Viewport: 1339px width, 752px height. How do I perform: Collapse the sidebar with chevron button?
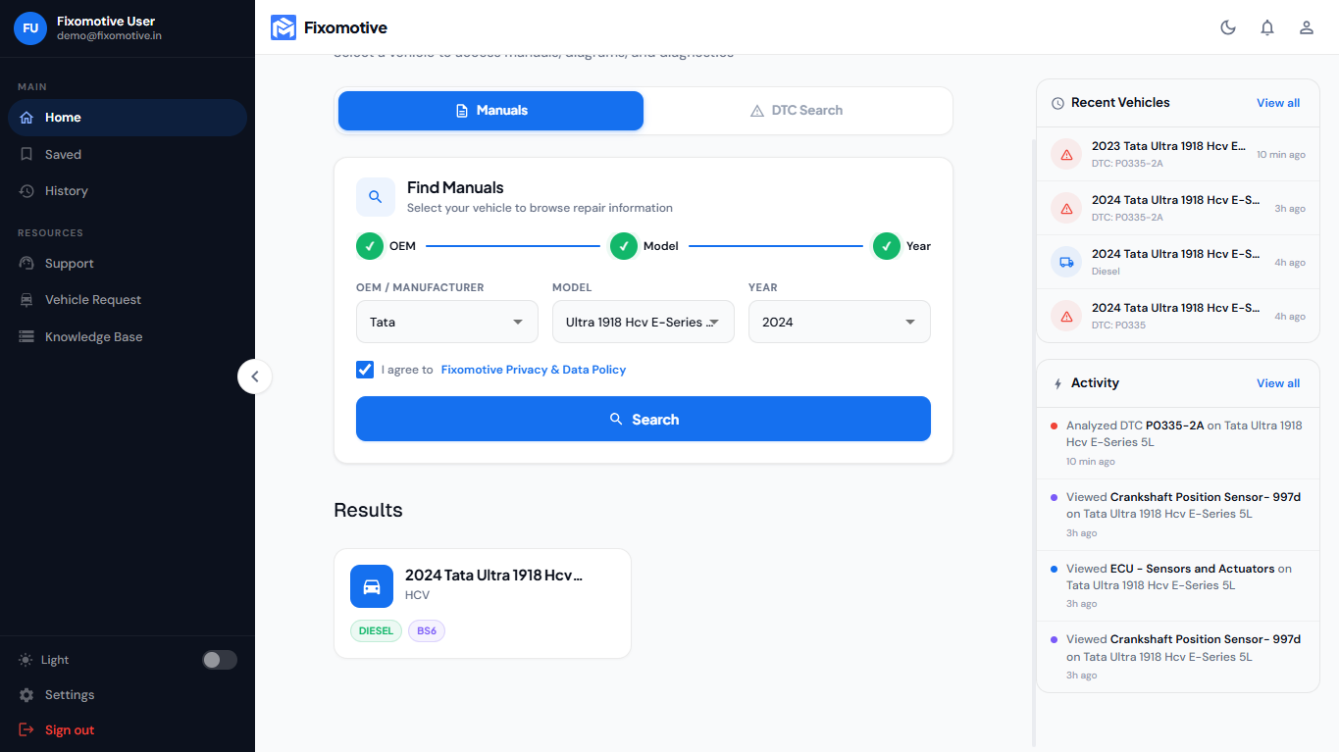[255, 376]
